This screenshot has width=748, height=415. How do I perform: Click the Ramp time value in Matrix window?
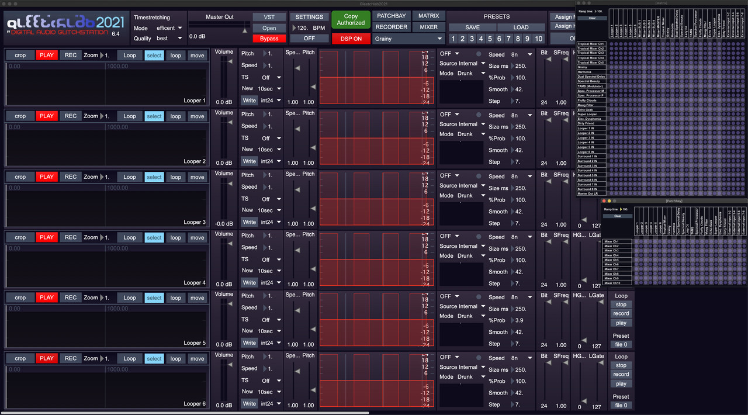pyautogui.click(x=600, y=11)
